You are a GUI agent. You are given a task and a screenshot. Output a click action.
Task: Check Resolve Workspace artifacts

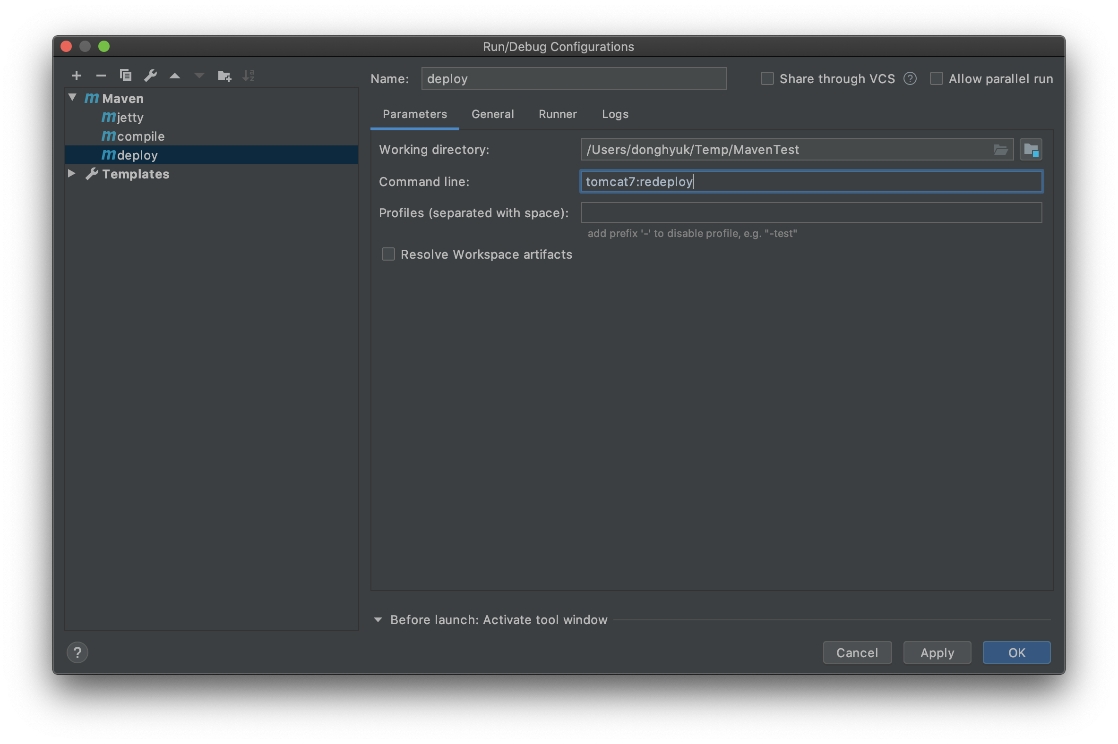coord(388,254)
